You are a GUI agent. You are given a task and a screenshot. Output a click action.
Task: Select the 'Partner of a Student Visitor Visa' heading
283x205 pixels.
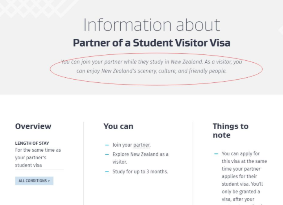(152, 43)
